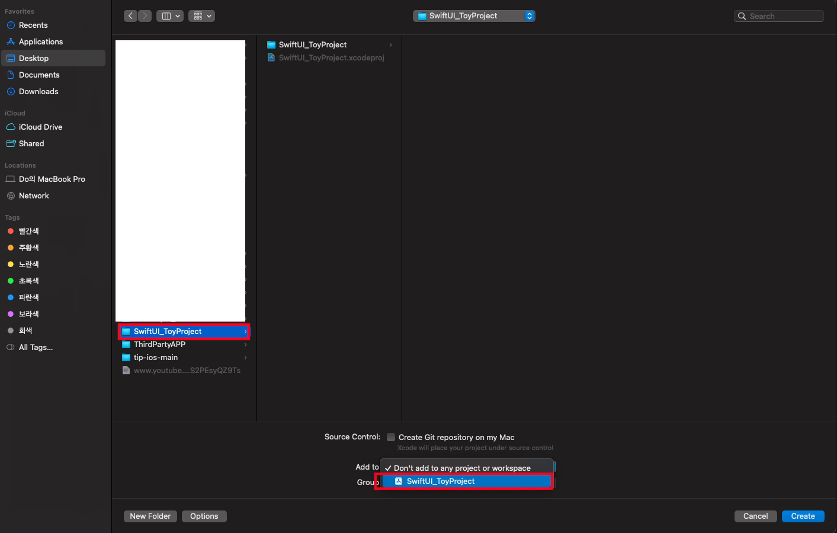This screenshot has width=837, height=533.
Task: Go back with the left chevron button
Action: pos(131,16)
